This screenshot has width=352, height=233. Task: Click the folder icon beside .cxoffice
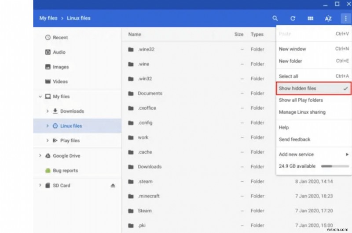(131, 108)
